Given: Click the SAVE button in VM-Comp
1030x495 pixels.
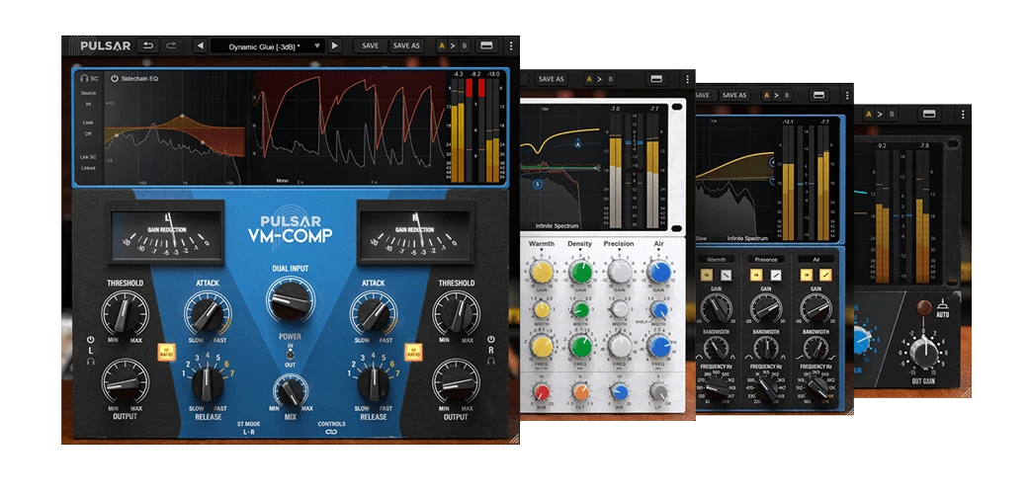Looking at the screenshot, I should [370, 45].
